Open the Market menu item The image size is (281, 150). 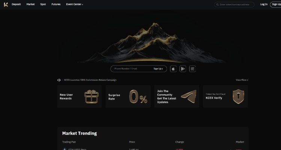coord(30,4)
